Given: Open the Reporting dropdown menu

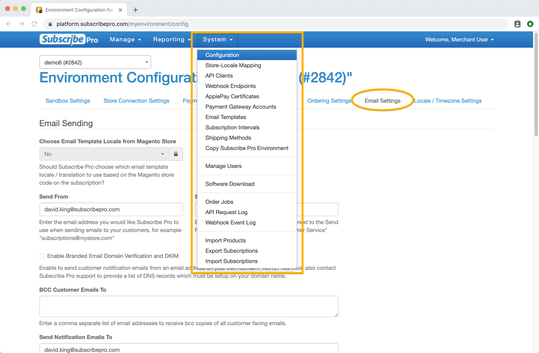Looking at the screenshot, I should (172, 39).
